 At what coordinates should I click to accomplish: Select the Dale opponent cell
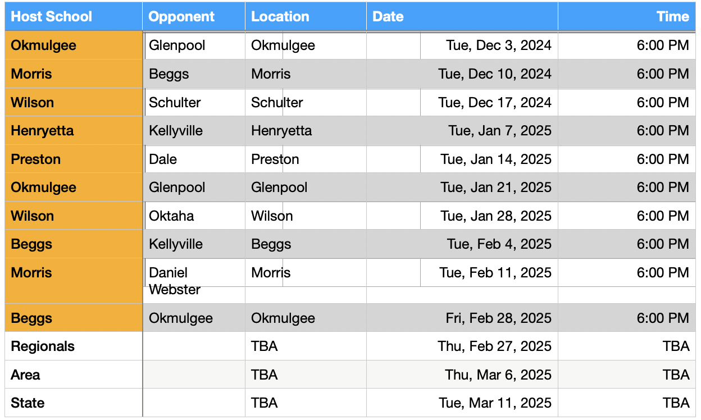194,159
